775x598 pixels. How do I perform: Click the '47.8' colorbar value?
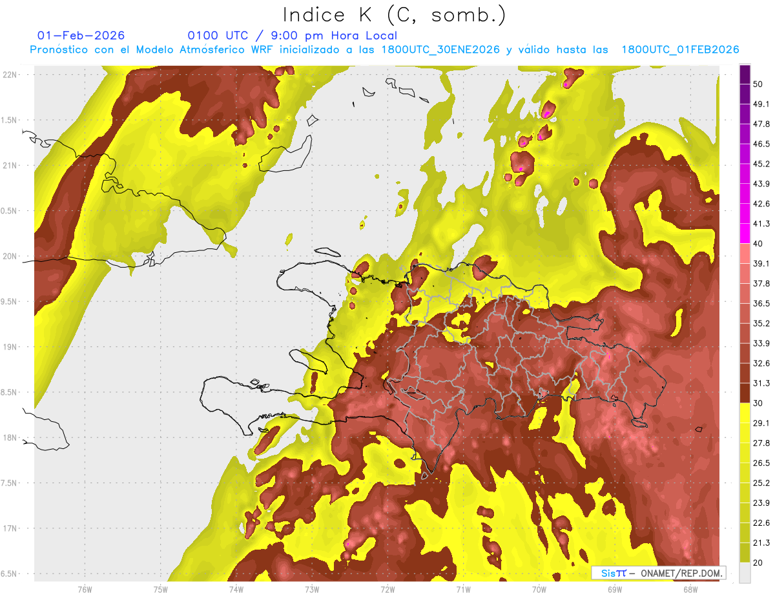tap(761, 124)
